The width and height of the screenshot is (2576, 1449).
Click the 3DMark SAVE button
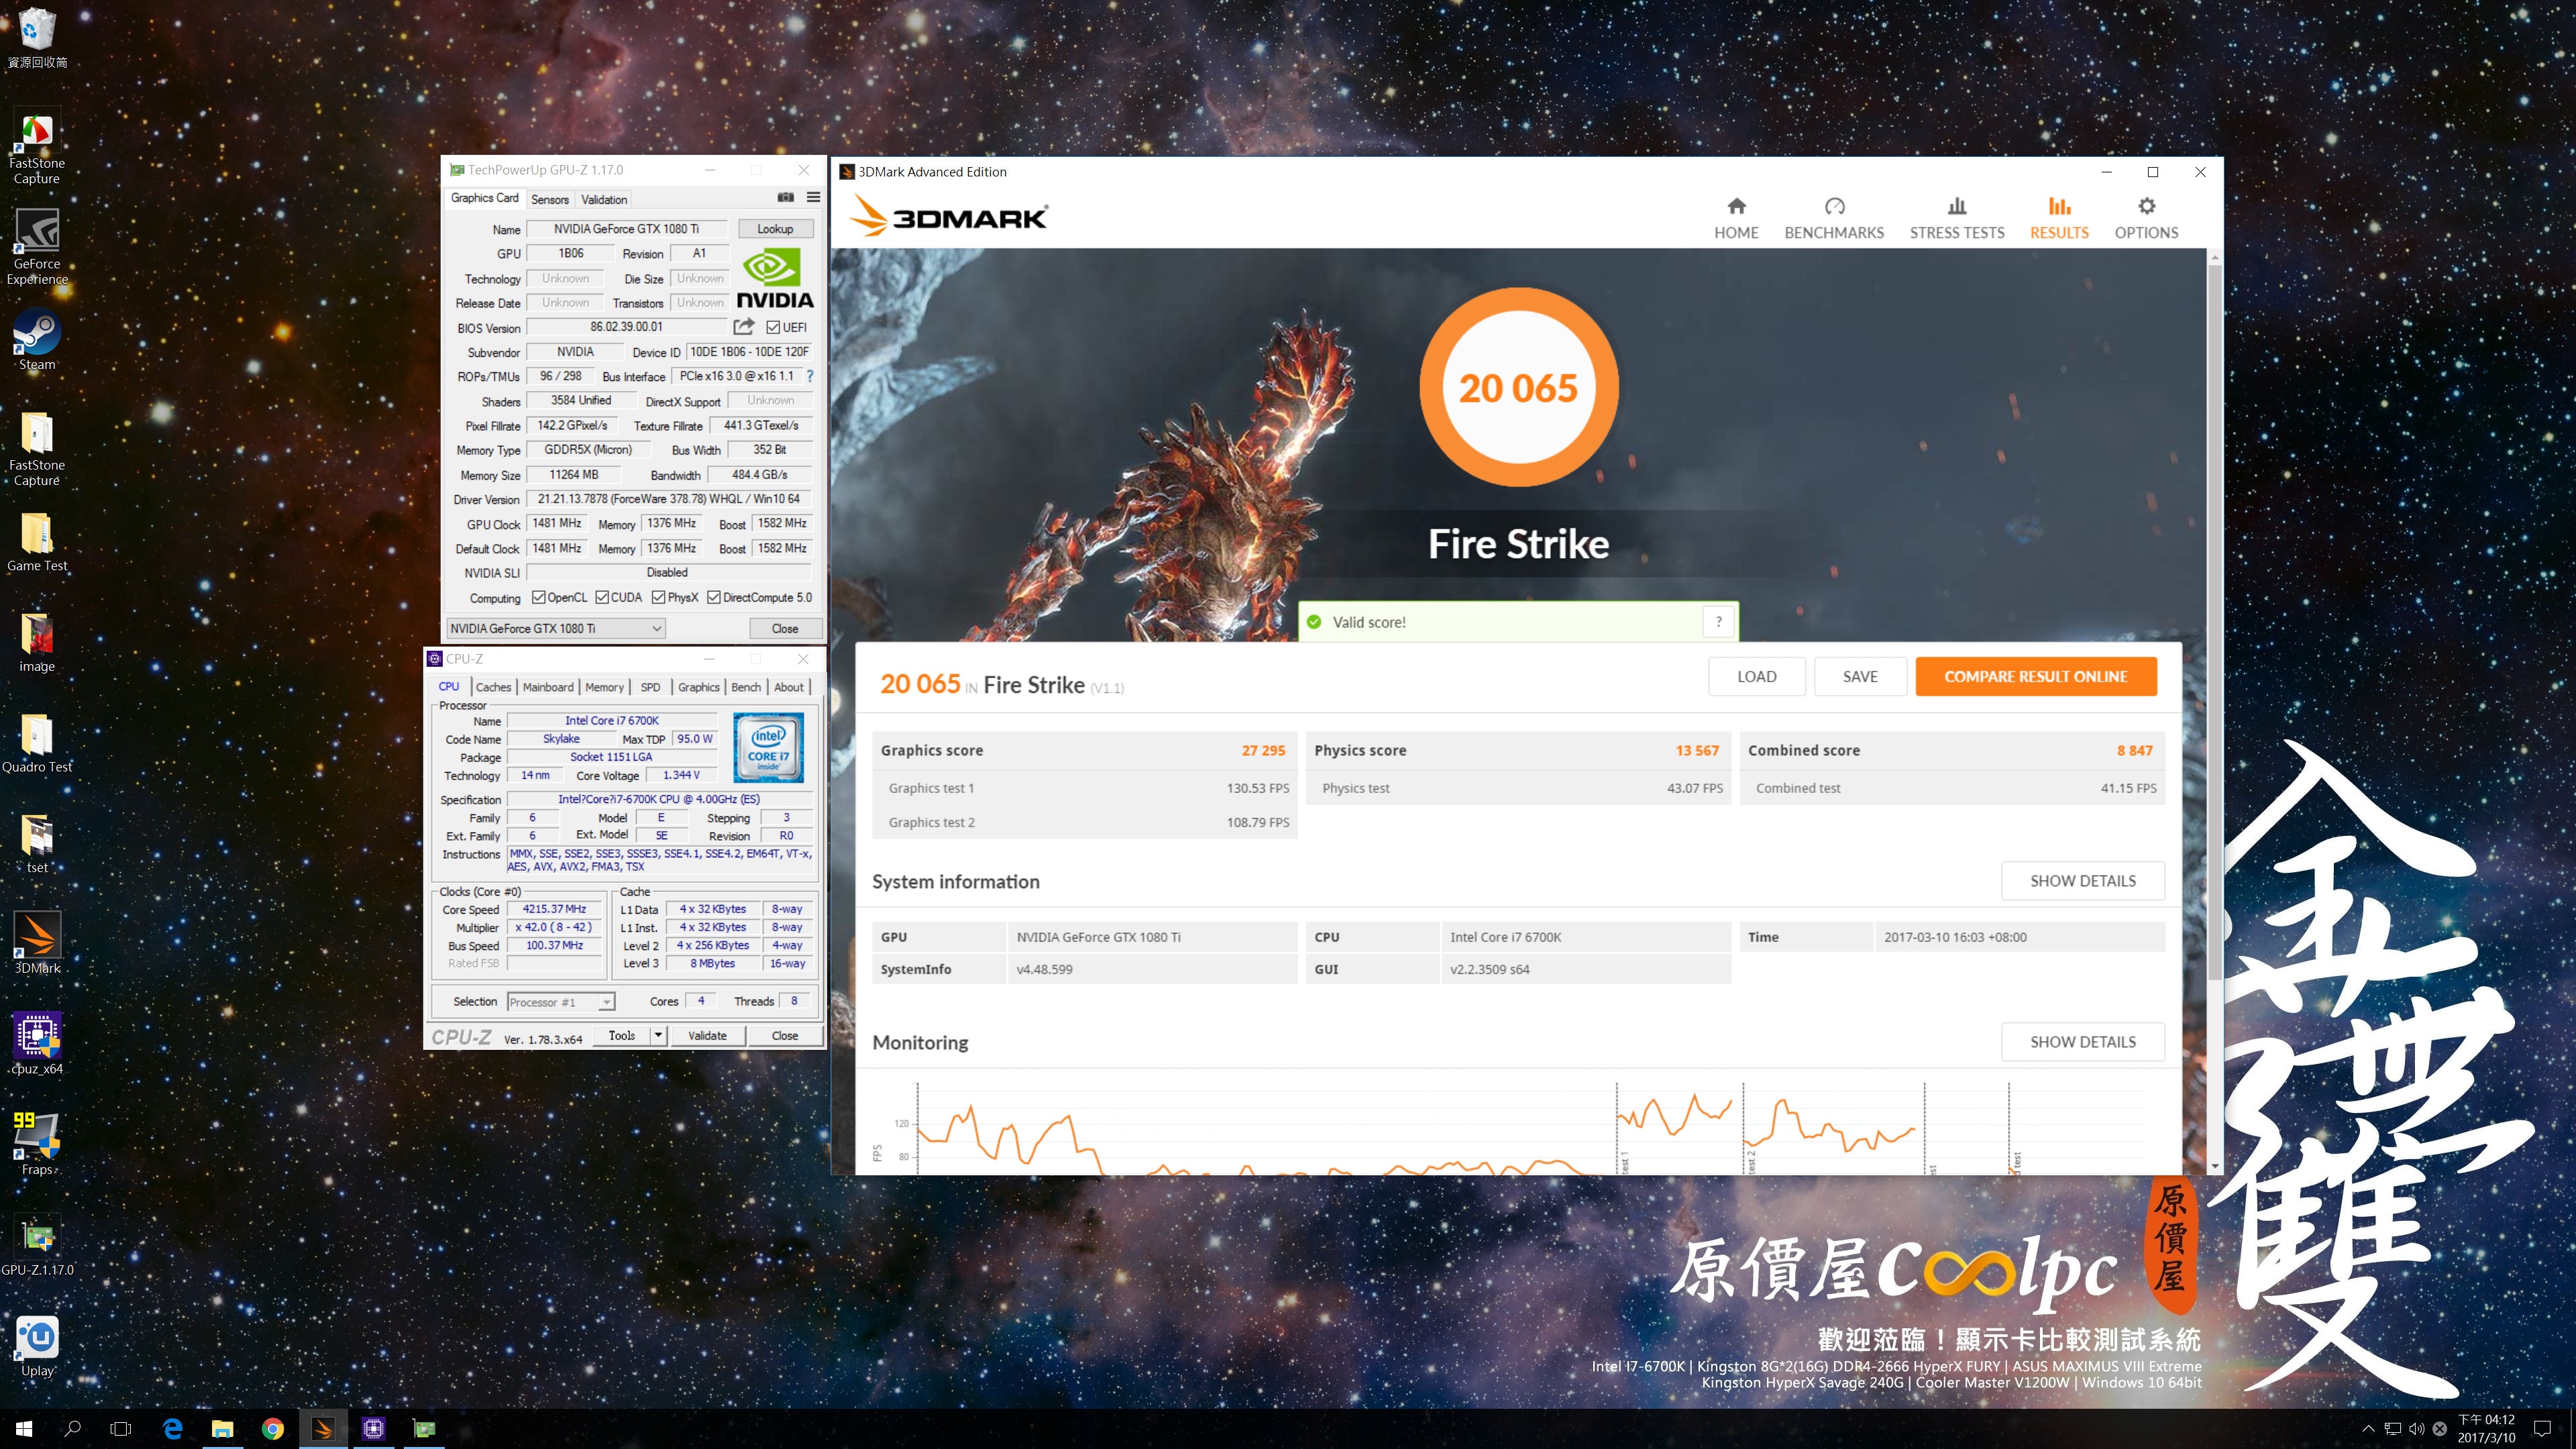point(1860,677)
